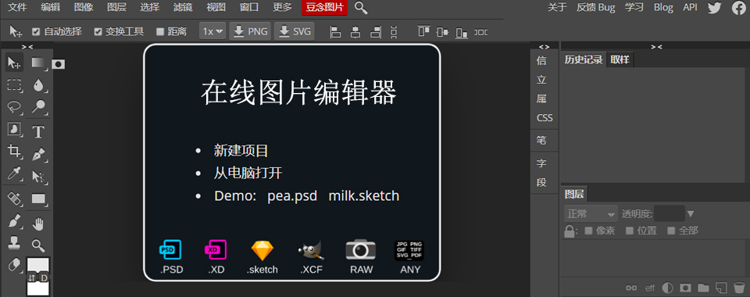The width and height of the screenshot is (750, 297).
Task: Activate the Eyedropper tool
Action: point(14,175)
